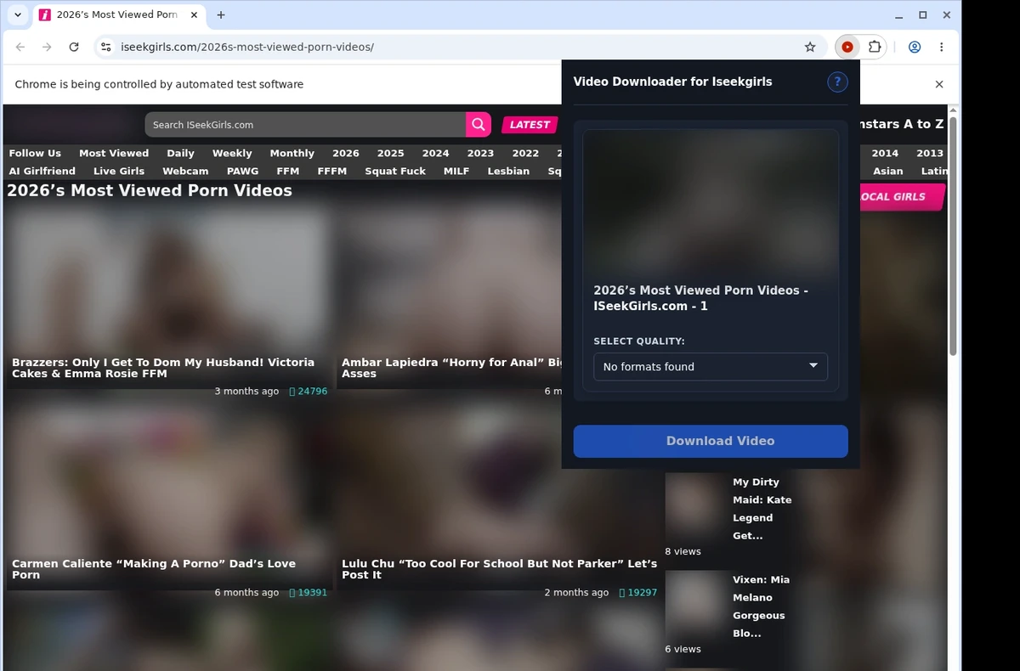Dismiss the automated test software infobar
Screen dimensions: 1020x671
(939, 84)
